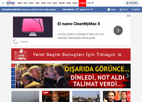Open the Finans menu item

31,3
